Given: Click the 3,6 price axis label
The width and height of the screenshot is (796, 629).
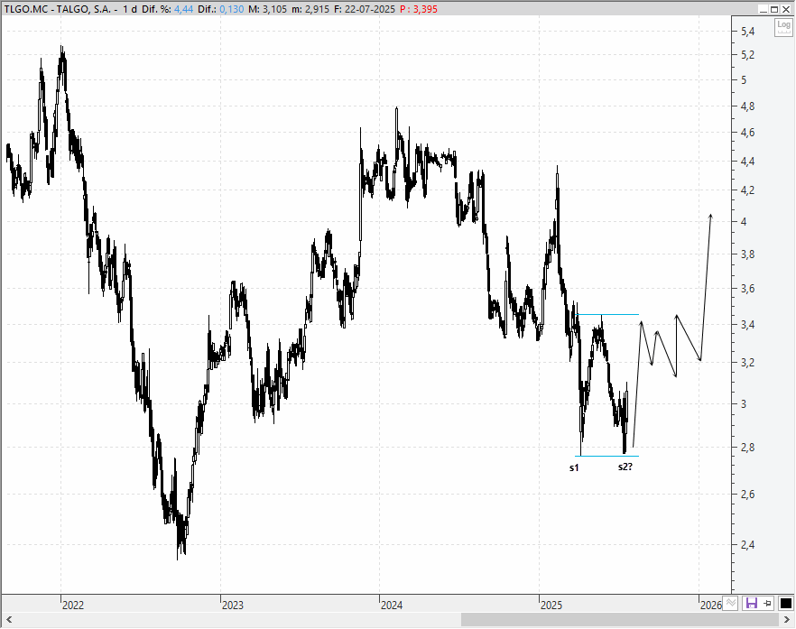Looking at the screenshot, I should click(748, 289).
